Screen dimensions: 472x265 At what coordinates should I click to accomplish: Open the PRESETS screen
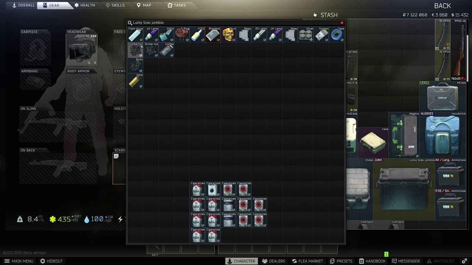point(341,261)
